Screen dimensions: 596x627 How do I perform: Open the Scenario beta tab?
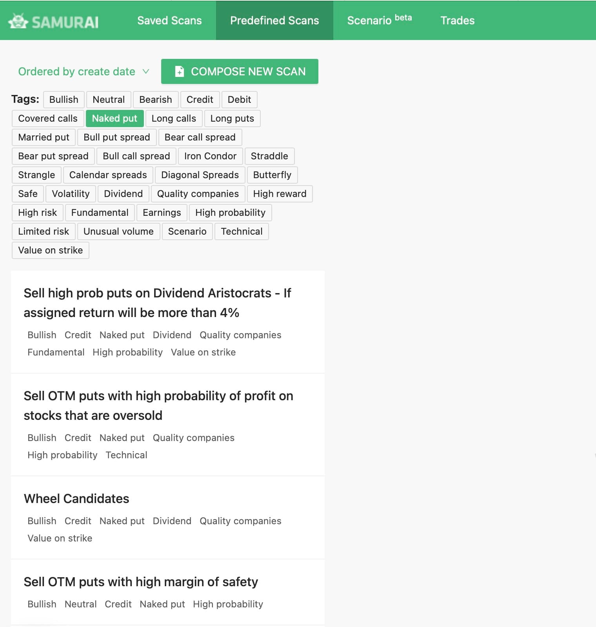(379, 20)
